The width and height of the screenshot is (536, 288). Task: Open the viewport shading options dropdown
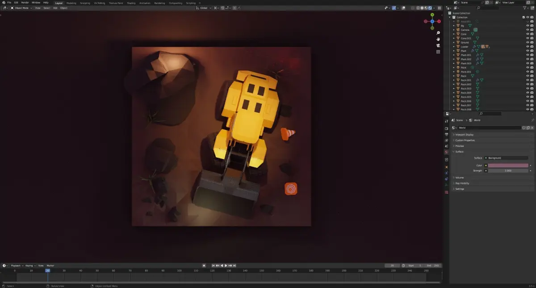point(434,8)
